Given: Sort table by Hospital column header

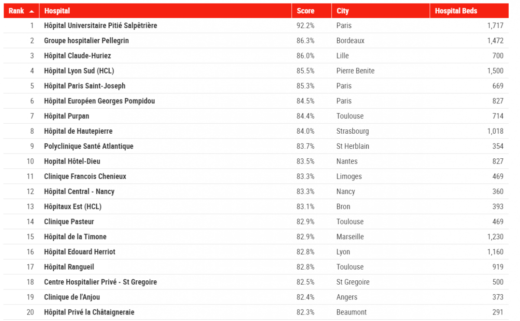Looking at the screenshot, I should 57,11.
